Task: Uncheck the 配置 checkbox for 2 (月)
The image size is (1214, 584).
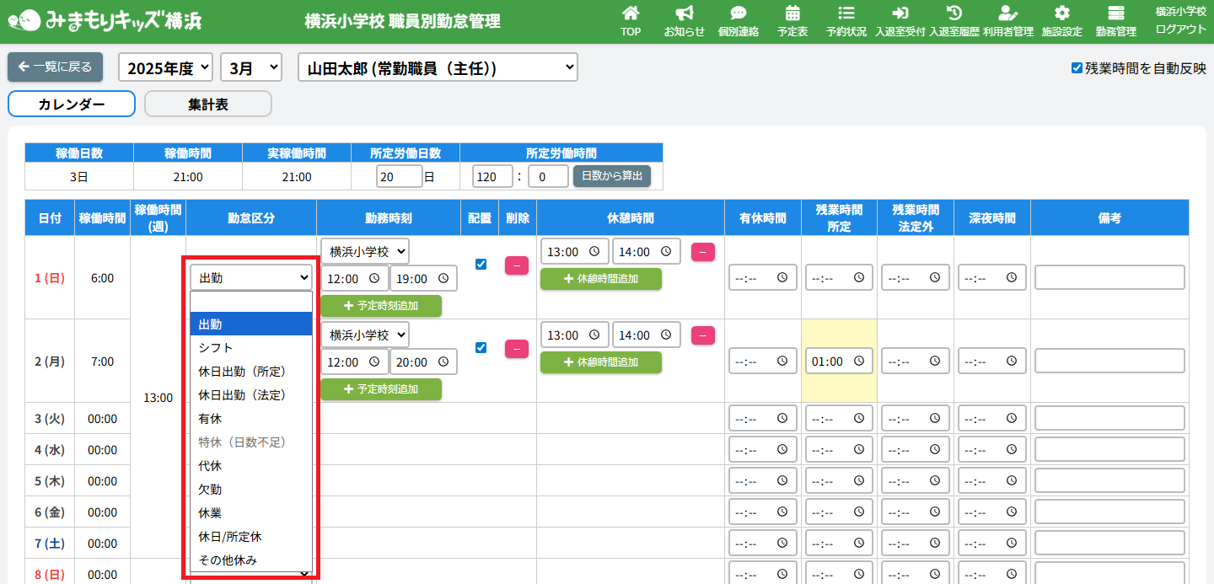Action: (481, 347)
